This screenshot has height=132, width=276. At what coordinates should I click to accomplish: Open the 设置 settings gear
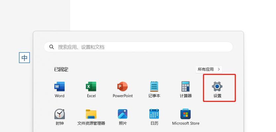217,89
